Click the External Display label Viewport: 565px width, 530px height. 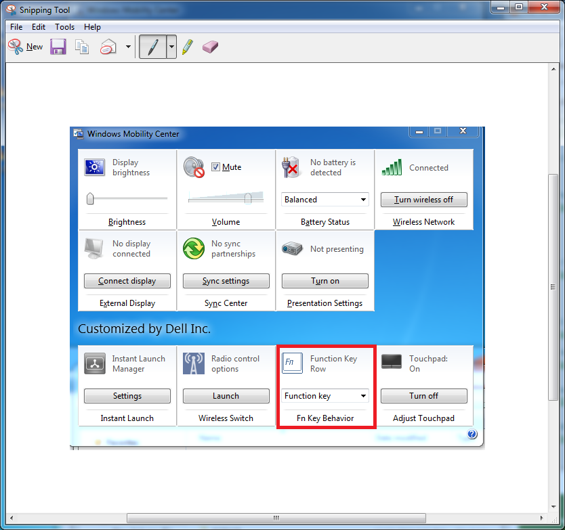pos(127,303)
